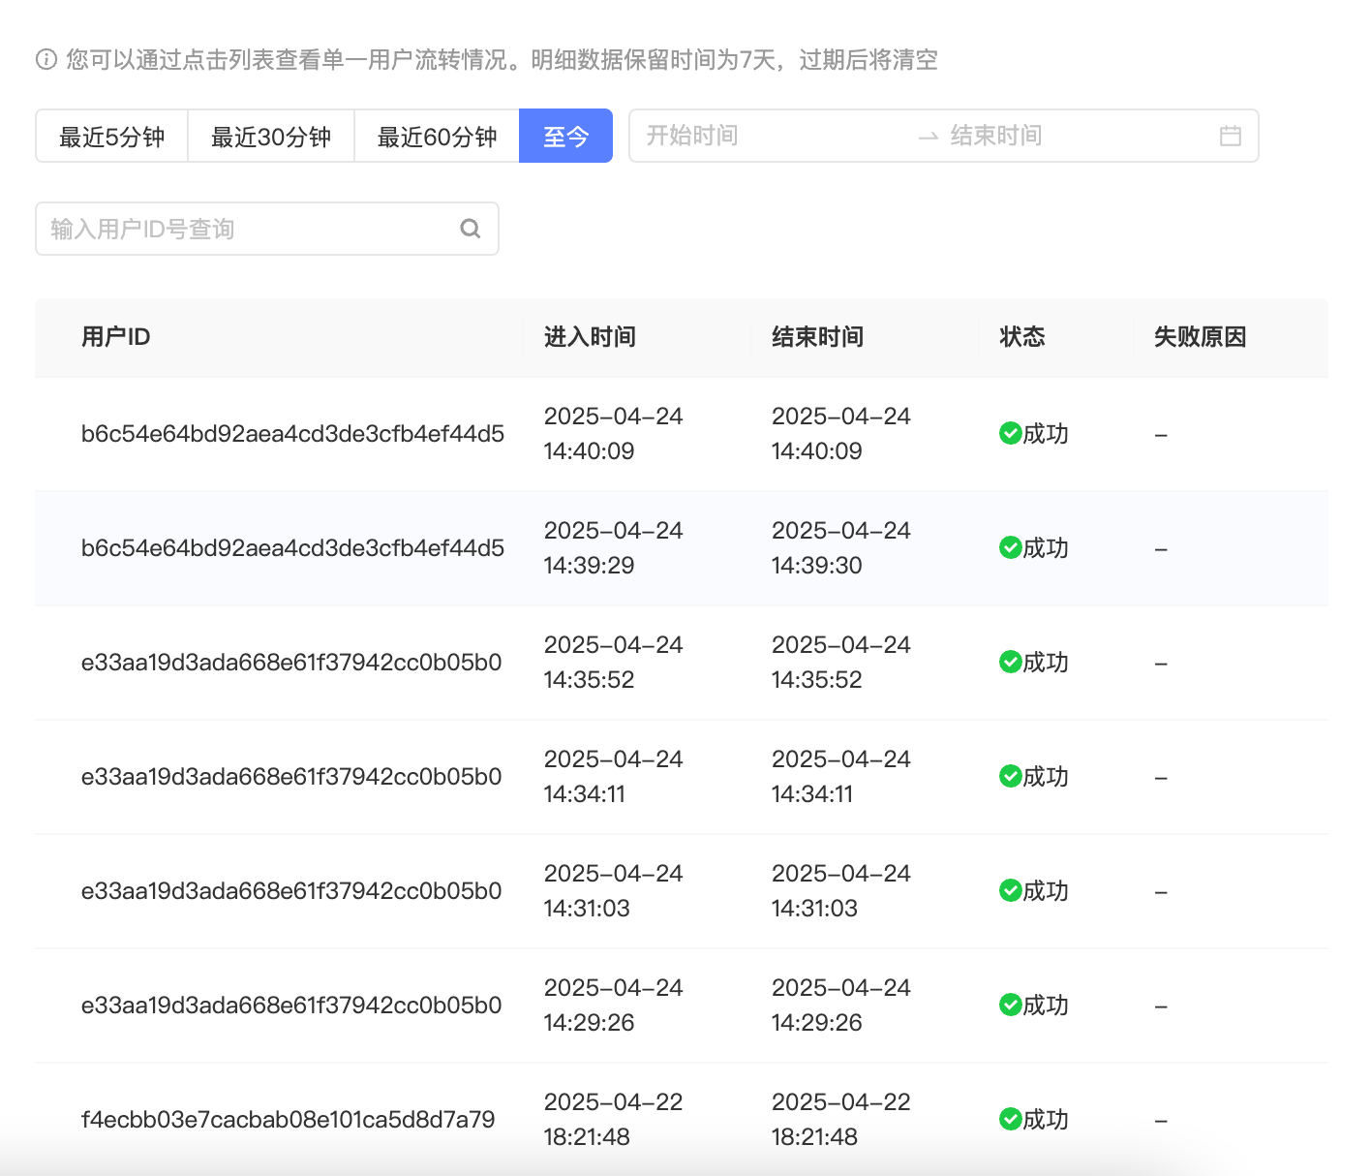The image size is (1371, 1176).
Task: Open user e33aa19d3ada668e61f37942cc0b05b0 in the 14:29:26 row
Action: click(x=291, y=1006)
